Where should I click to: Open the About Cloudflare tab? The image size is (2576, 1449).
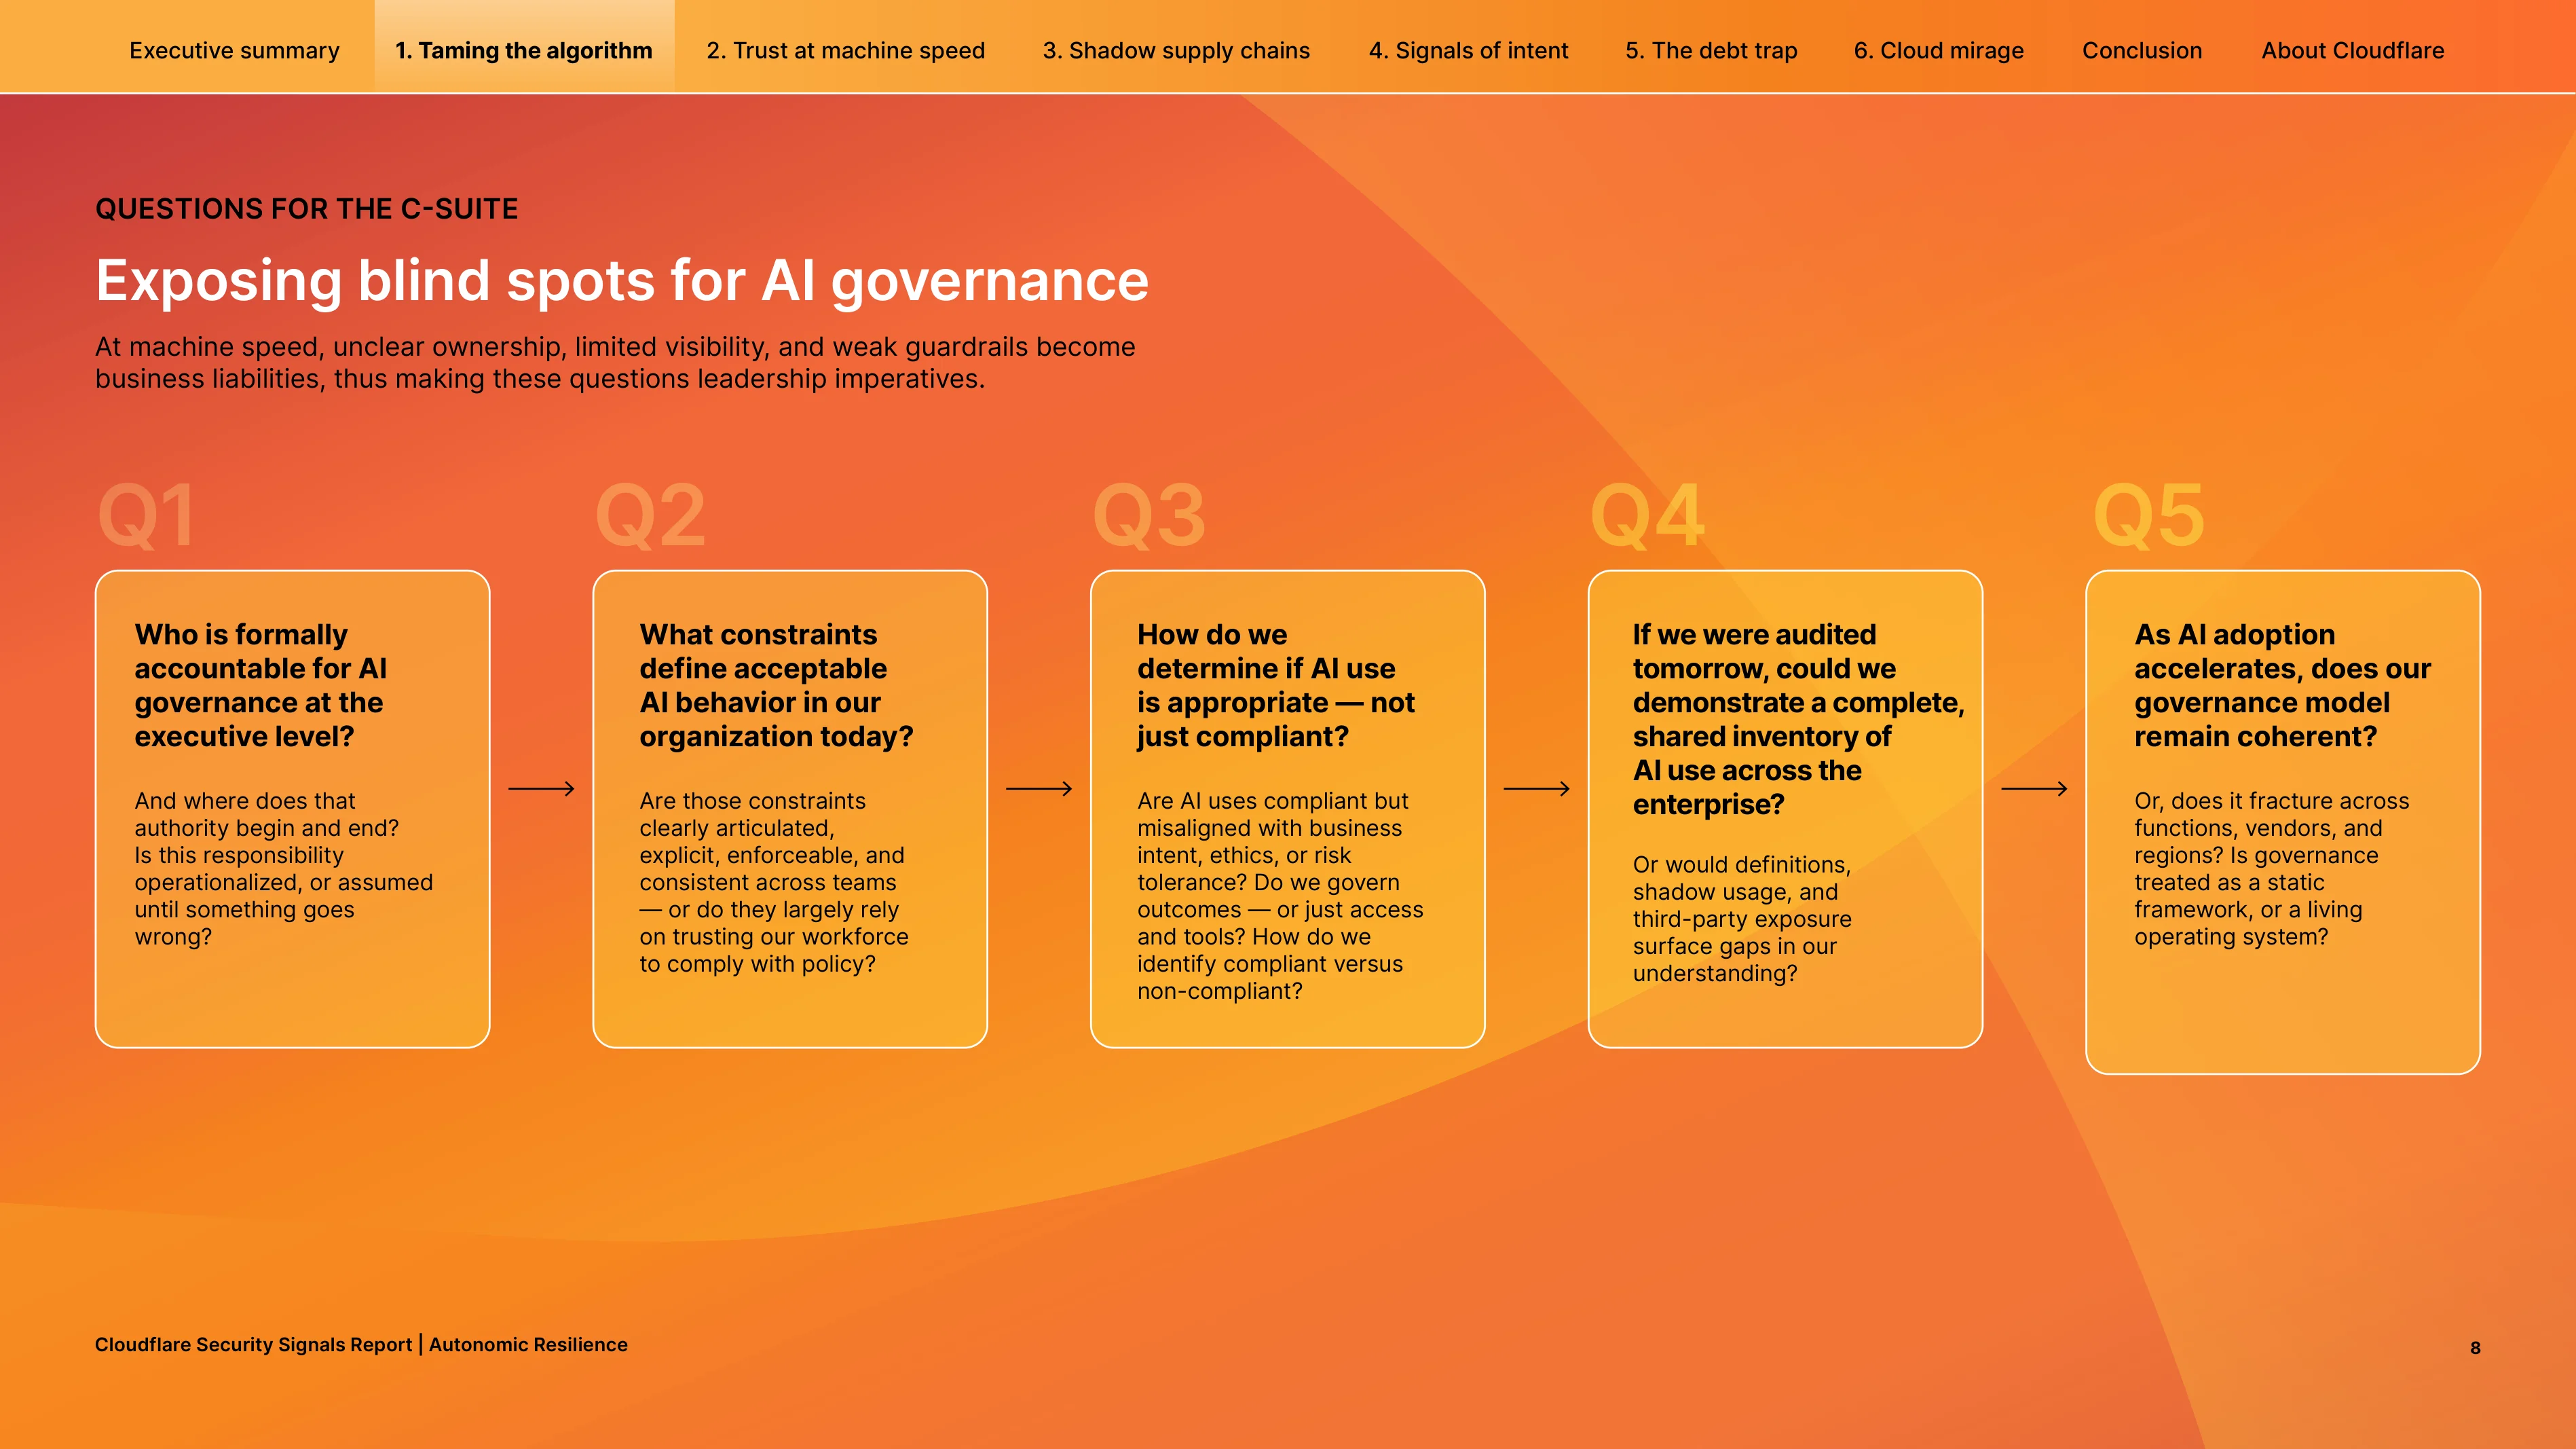tap(2353, 50)
